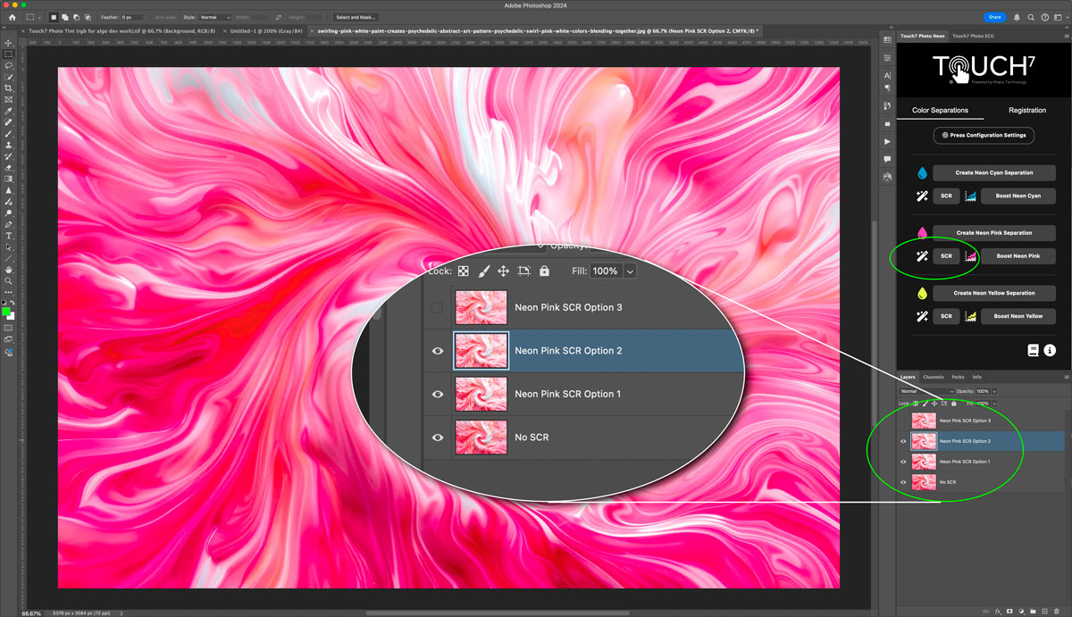
Task: Select the Crop tool
Action: tap(9, 88)
